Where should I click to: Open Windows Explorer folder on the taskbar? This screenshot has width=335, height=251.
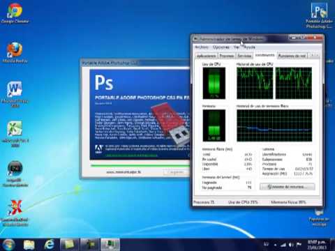(29, 245)
